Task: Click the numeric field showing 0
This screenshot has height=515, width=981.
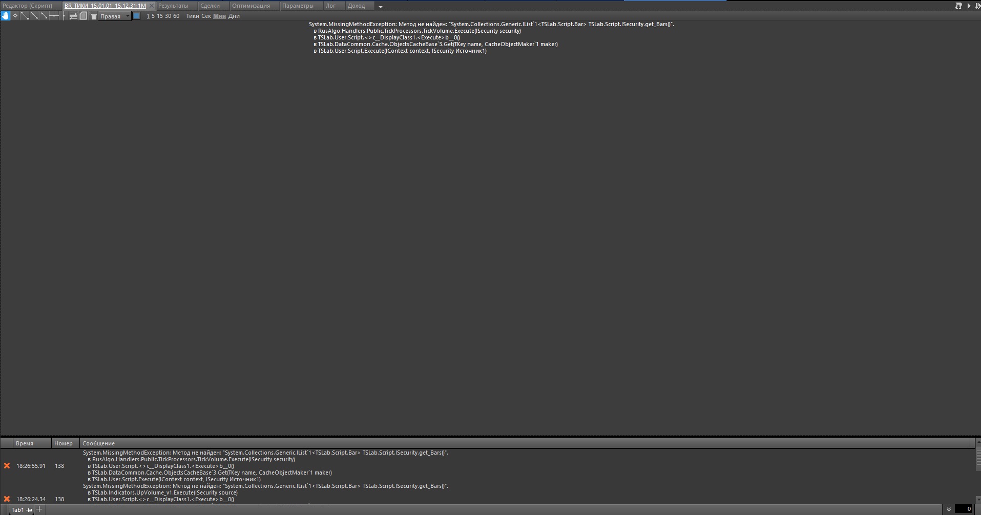Action: 963,509
